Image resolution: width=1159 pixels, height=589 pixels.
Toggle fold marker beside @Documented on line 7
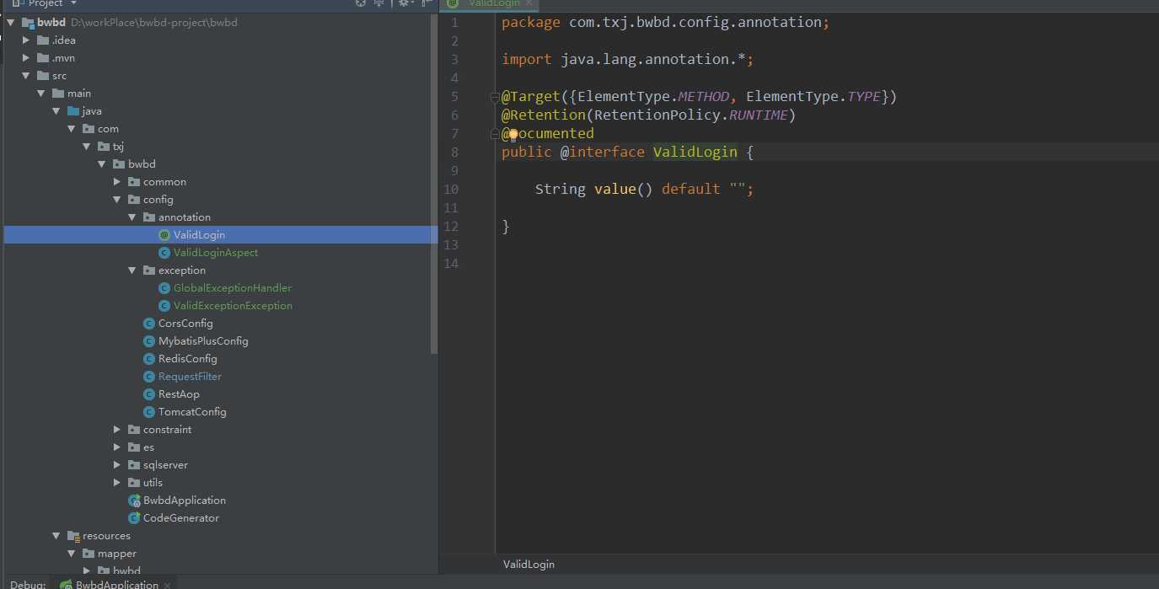[495, 134]
